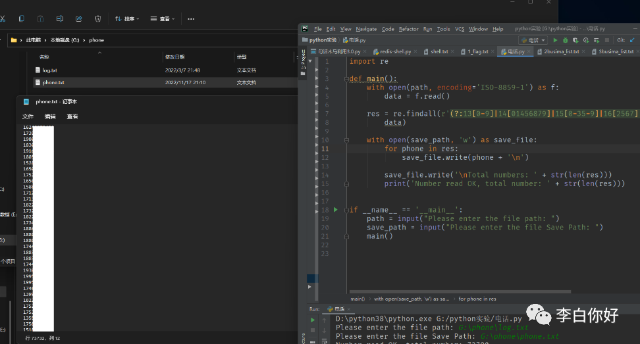Click the Notepad icon in phone.txt title bar
Image resolution: width=640 pixels, height=344 pixels.
[26, 101]
